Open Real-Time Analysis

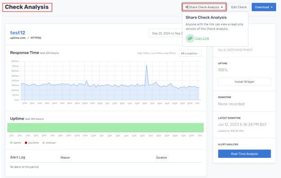coord(245,154)
